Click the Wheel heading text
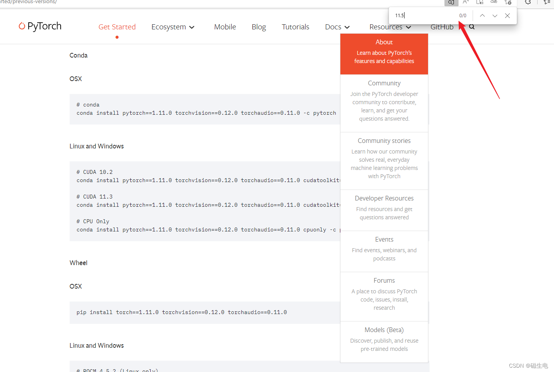This screenshot has width=554, height=372. 78,263
